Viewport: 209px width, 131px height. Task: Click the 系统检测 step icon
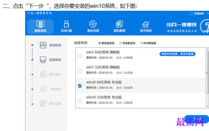pos(43,45)
